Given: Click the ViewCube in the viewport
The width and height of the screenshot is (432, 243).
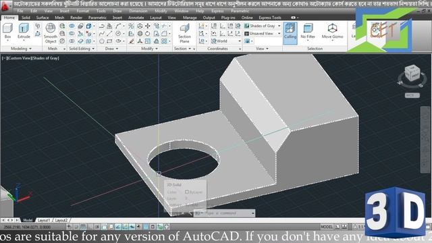Looking at the screenshot, I should pyautogui.click(x=412, y=74).
